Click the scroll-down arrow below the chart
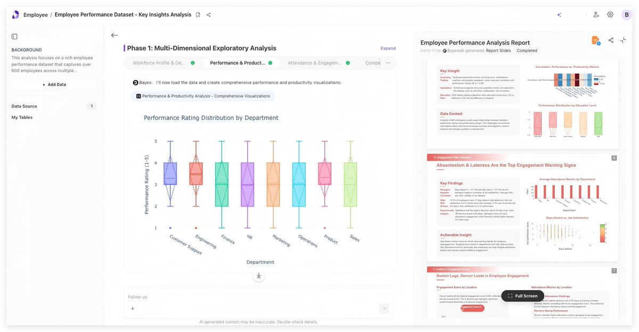Image resolution: width=639 pixels, height=332 pixels. (259, 275)
